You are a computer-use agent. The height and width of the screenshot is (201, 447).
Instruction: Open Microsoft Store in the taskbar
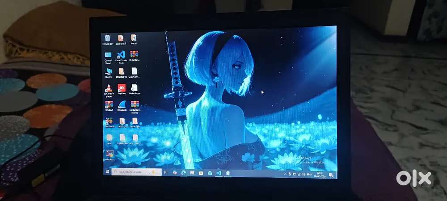(201, 173)
